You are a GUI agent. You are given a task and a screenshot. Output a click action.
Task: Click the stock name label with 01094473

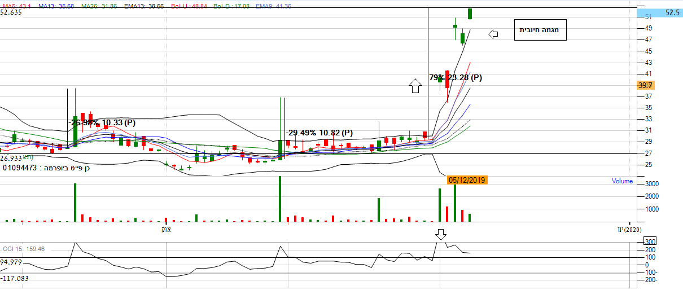point(47,168)
